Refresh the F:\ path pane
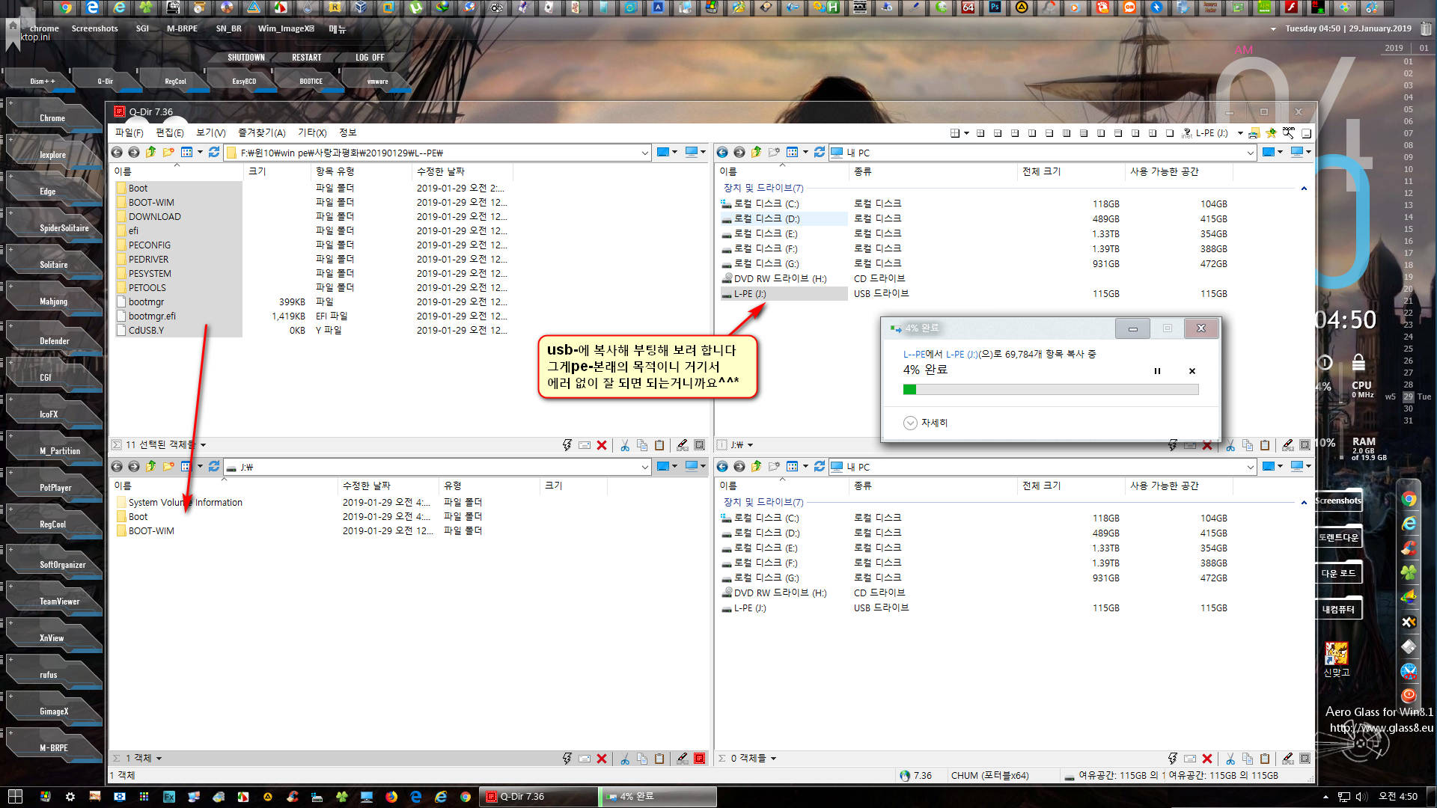 pyautogui.click(x=214, y=153)
